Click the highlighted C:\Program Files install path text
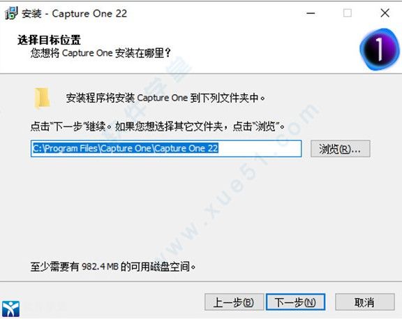This screenshot has width=402, height=319. click(126, 149)
